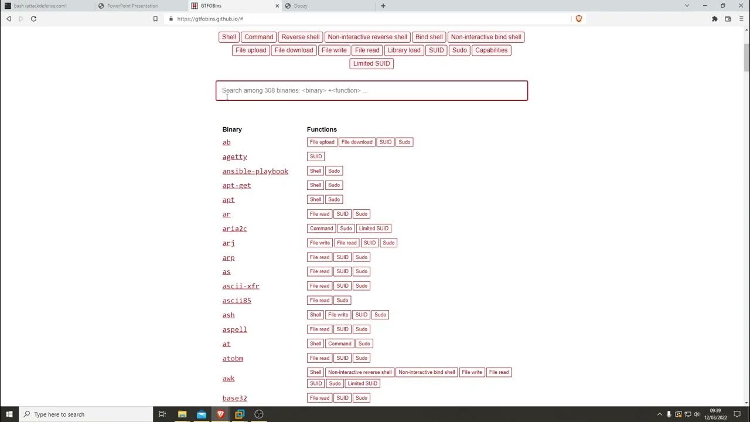Open Task View on the taskbar
This screenshot has width=750, height=422.
coord(163,414)
